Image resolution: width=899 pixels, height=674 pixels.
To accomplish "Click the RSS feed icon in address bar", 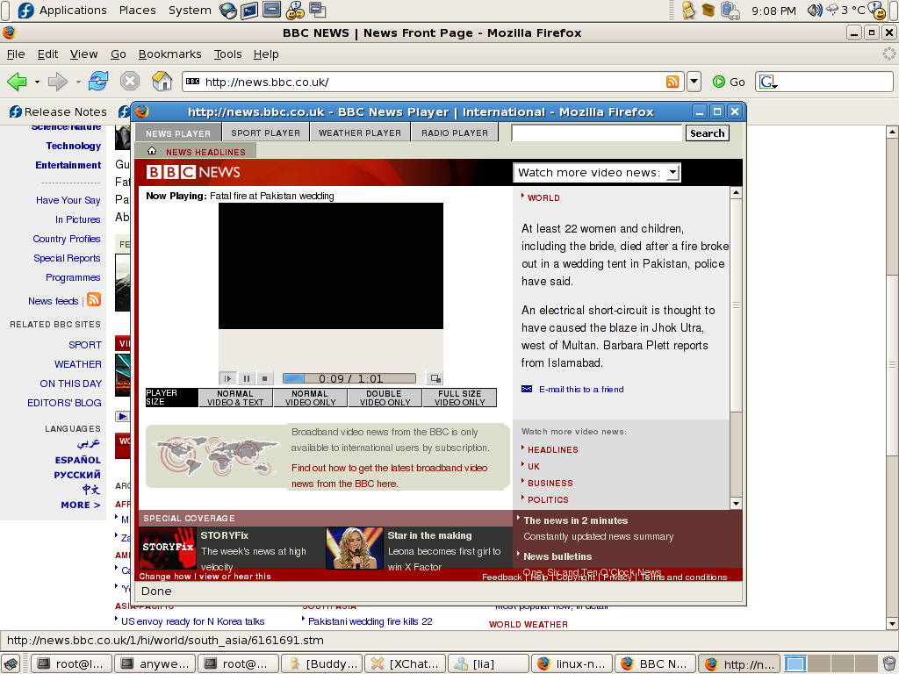I will point(672,82).
